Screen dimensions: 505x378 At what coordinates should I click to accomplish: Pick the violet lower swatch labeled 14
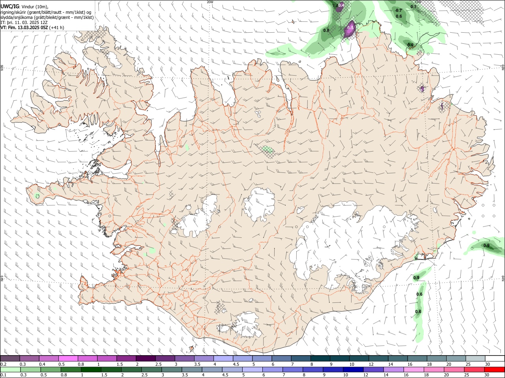393,370
